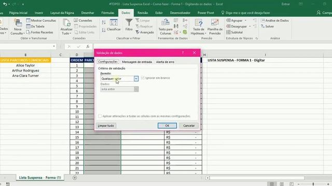332x186 pixels.
Task: Open Fontes Recentes
Action: [x=39, y=32]
